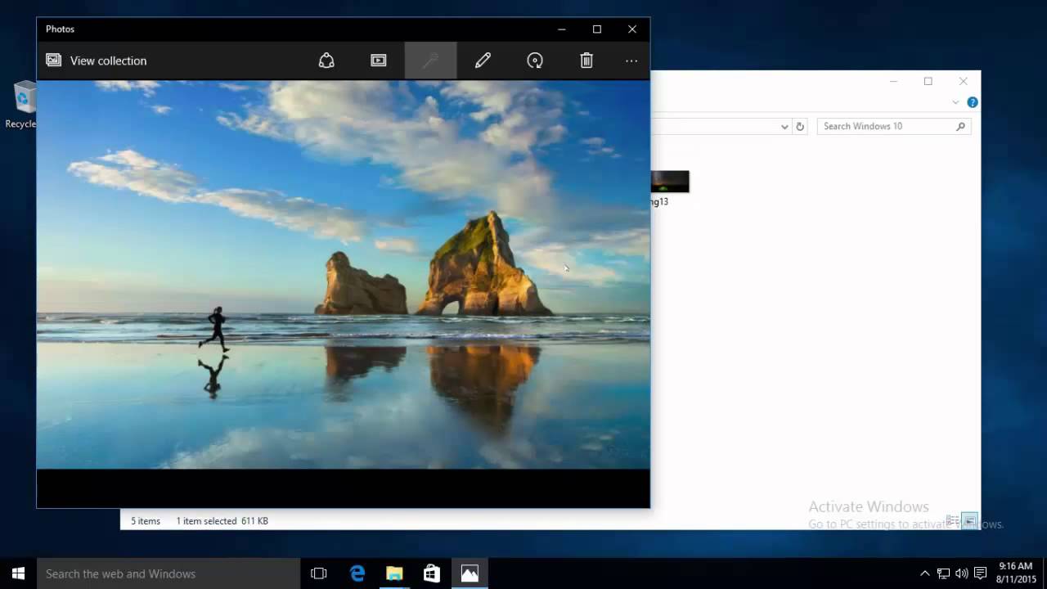This screenshot has height=589, width=1047.
Task: Open the Photos app from the taskbar
Action: pos(470,573)
